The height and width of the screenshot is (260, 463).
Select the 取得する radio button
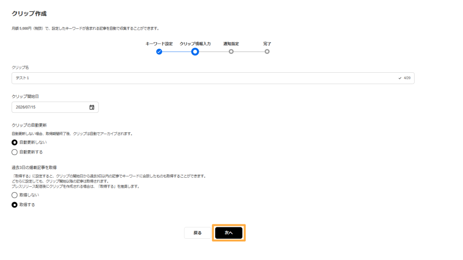[x=14, y=205]
